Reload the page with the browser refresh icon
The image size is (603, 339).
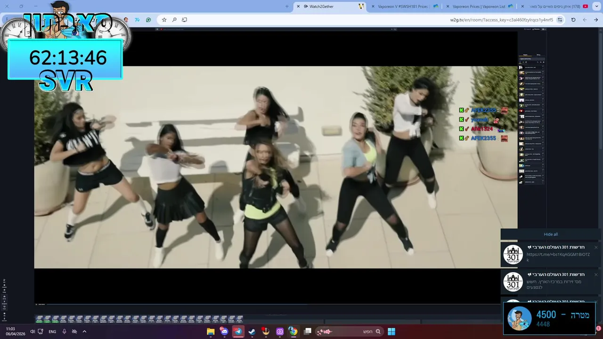tap(573, 20)
